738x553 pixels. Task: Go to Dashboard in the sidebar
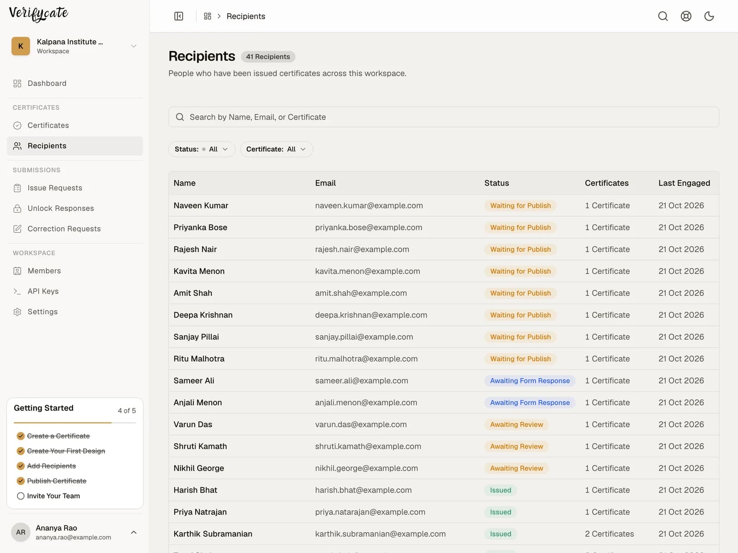point(75,83)
